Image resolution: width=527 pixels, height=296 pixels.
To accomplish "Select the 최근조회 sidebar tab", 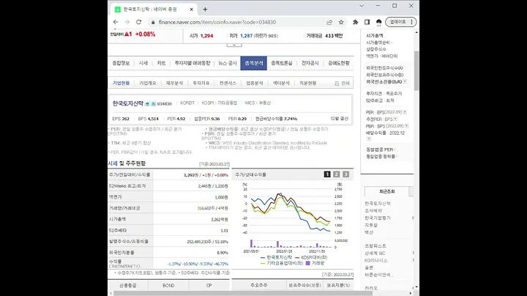I will tap(387, 191).
